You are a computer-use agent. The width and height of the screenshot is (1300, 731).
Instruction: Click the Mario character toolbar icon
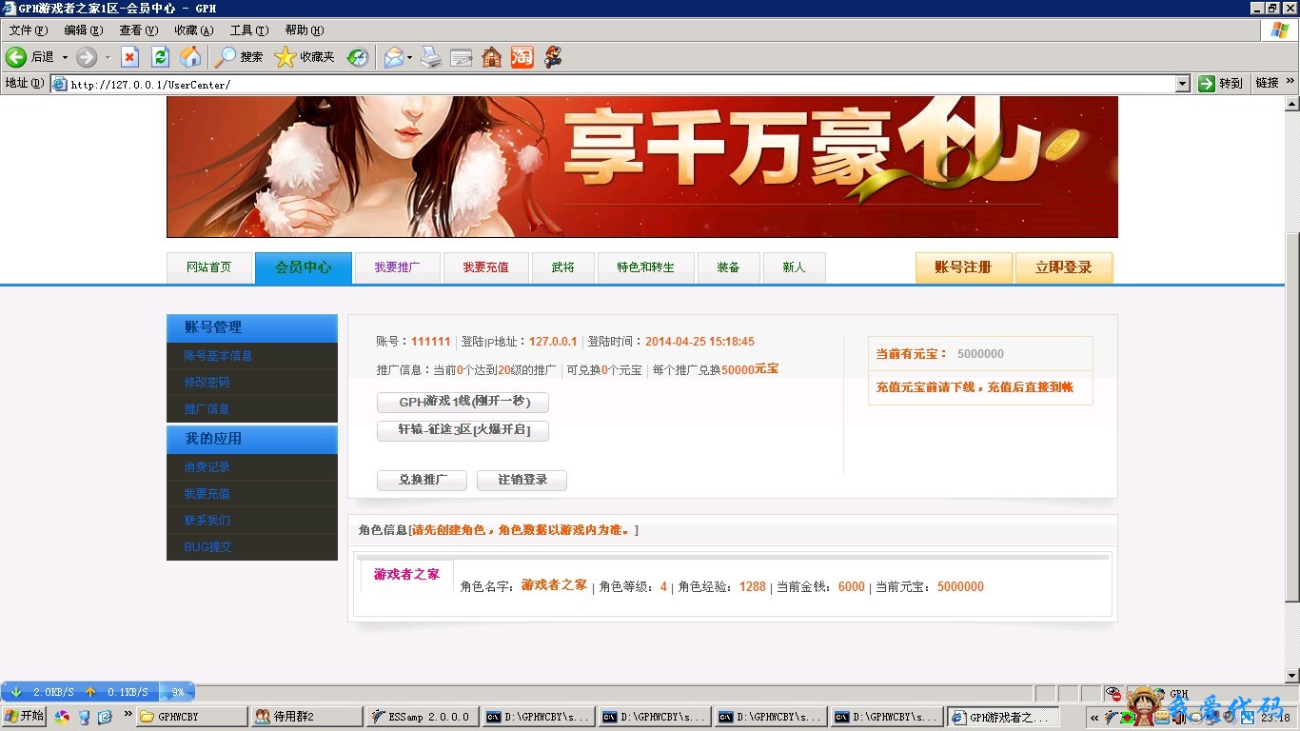(553, 57)
